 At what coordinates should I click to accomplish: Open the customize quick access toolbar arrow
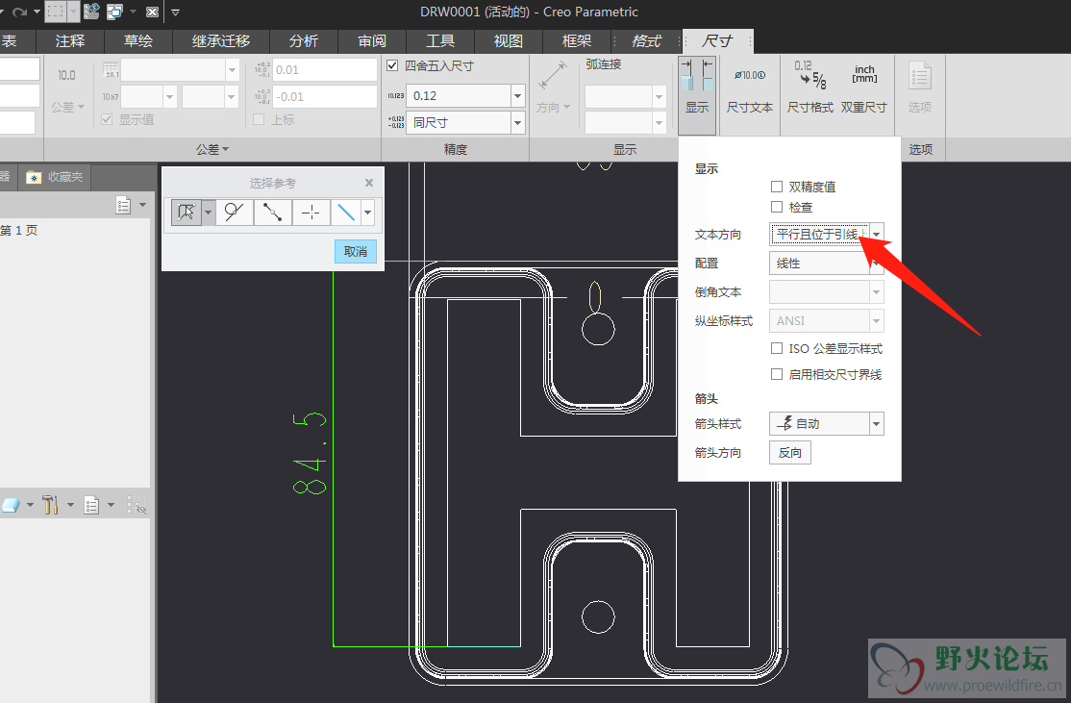pyautogui.click(x=176, y=12)
